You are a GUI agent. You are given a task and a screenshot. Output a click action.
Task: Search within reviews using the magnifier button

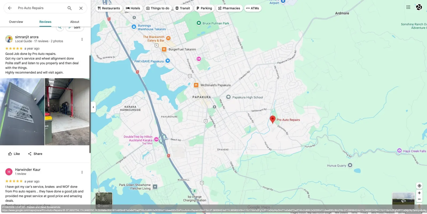(60, 28)
